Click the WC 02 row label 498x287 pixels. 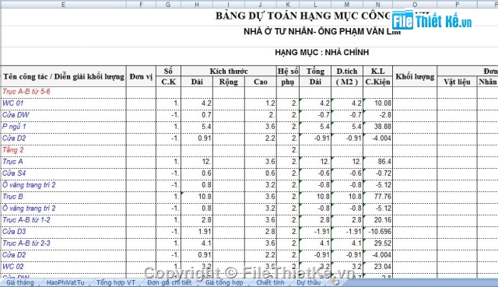tap(13, 267)
